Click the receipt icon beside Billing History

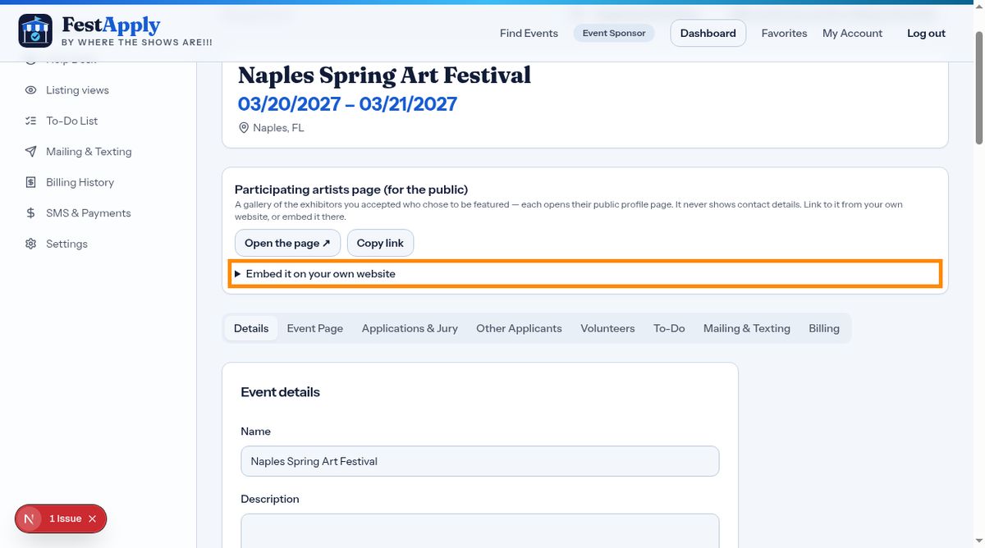click(30, 182)
